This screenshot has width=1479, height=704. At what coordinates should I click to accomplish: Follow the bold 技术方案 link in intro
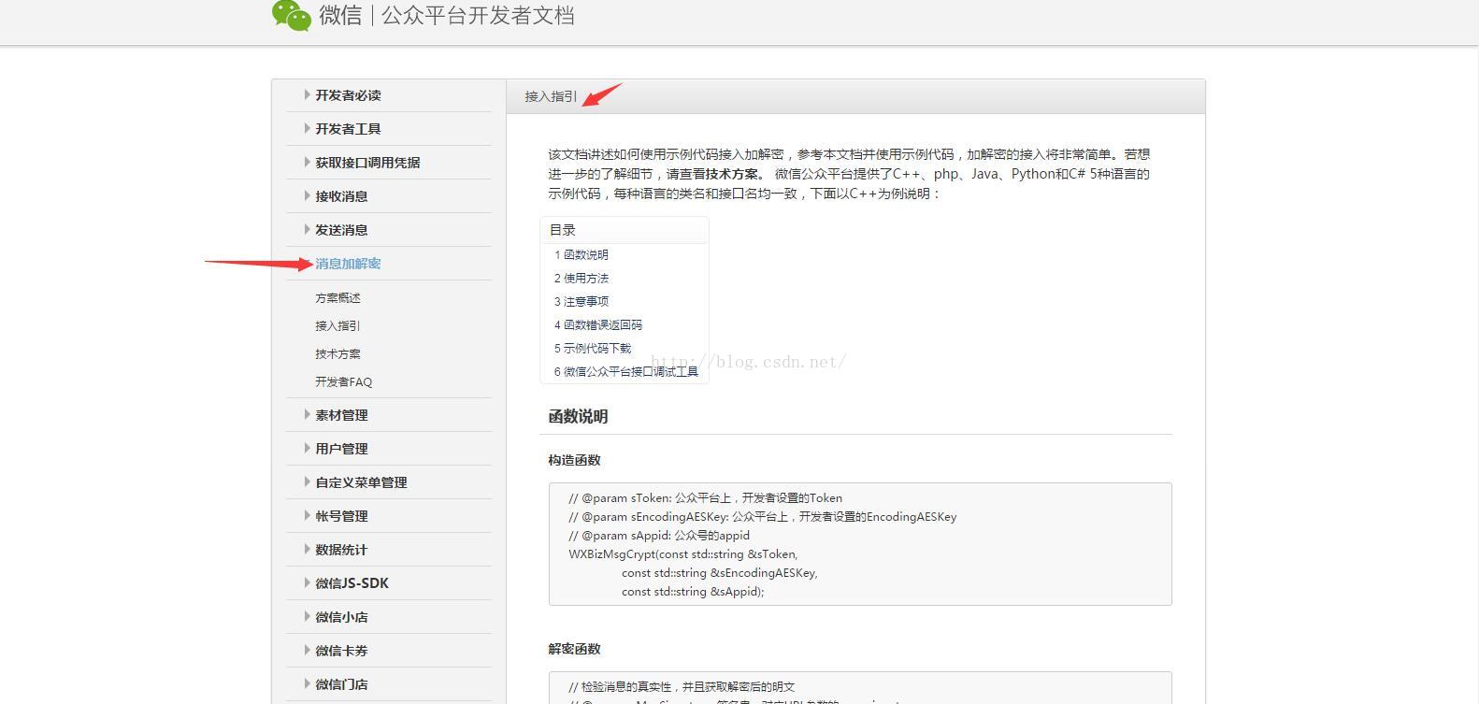(732, 174)
